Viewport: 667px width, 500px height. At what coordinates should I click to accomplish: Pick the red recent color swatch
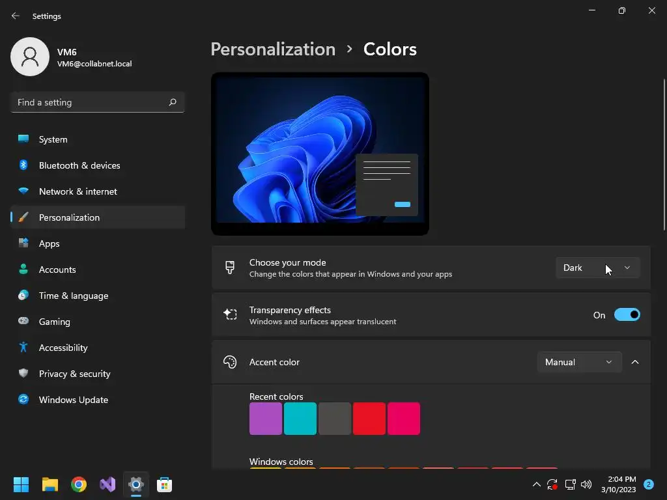369,419
